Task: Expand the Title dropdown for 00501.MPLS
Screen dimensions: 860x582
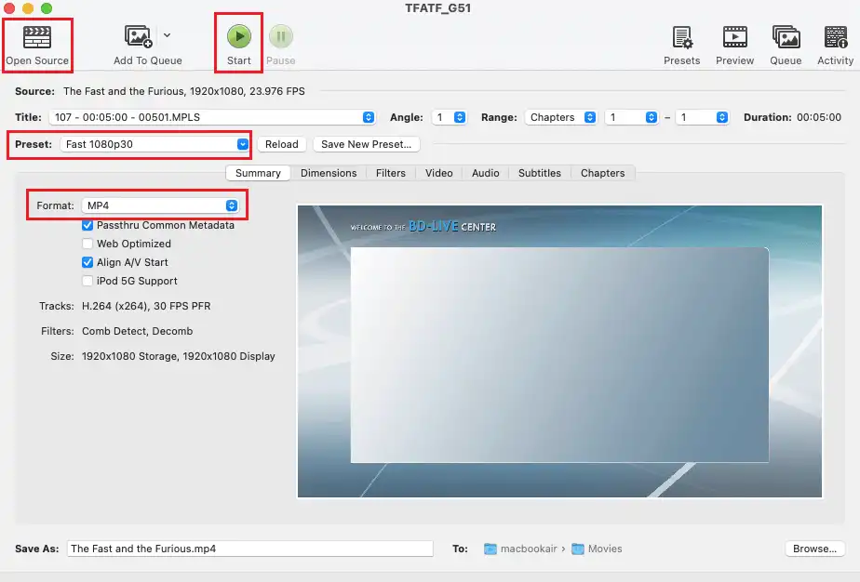Action: [x=213, y=117]
